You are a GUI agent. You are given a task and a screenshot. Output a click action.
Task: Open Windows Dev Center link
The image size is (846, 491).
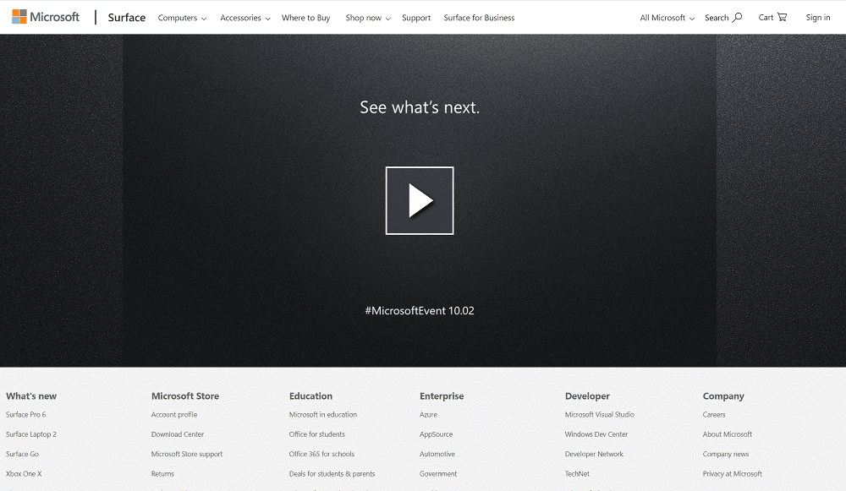click(596, 434)
